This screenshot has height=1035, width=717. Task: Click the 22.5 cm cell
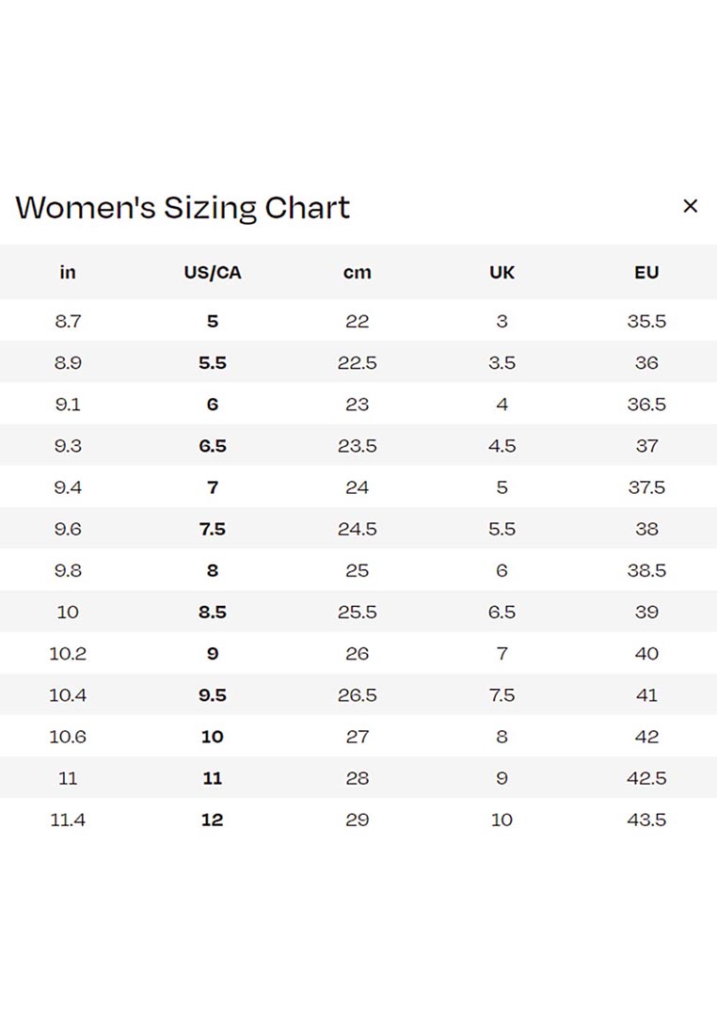click(x=358, y=362)
